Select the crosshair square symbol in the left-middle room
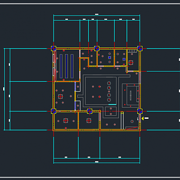Viewport: 180px width, 180px height. (60, 96)
